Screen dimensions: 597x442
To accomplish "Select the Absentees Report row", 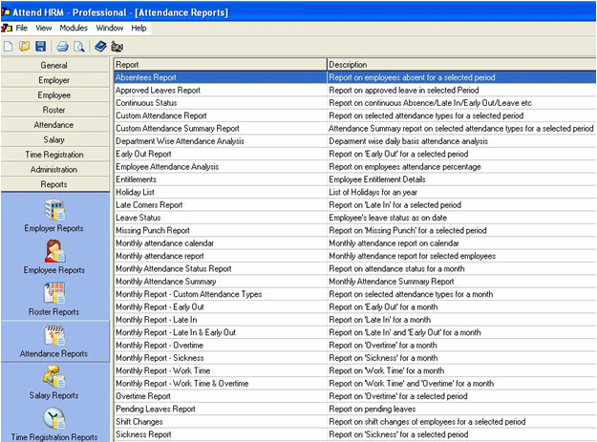I will pos(354,77).
